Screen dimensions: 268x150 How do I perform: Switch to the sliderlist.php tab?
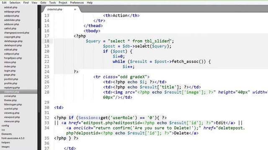[55, 9]
